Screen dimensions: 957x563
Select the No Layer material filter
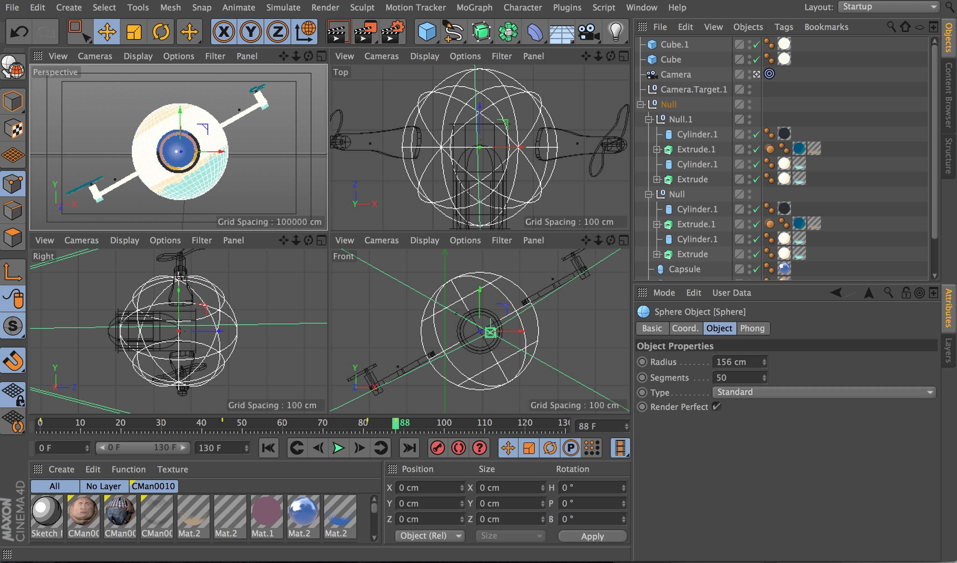pos(103,486)
